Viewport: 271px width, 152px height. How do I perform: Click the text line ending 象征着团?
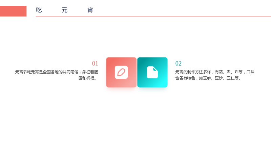(57, 72)
